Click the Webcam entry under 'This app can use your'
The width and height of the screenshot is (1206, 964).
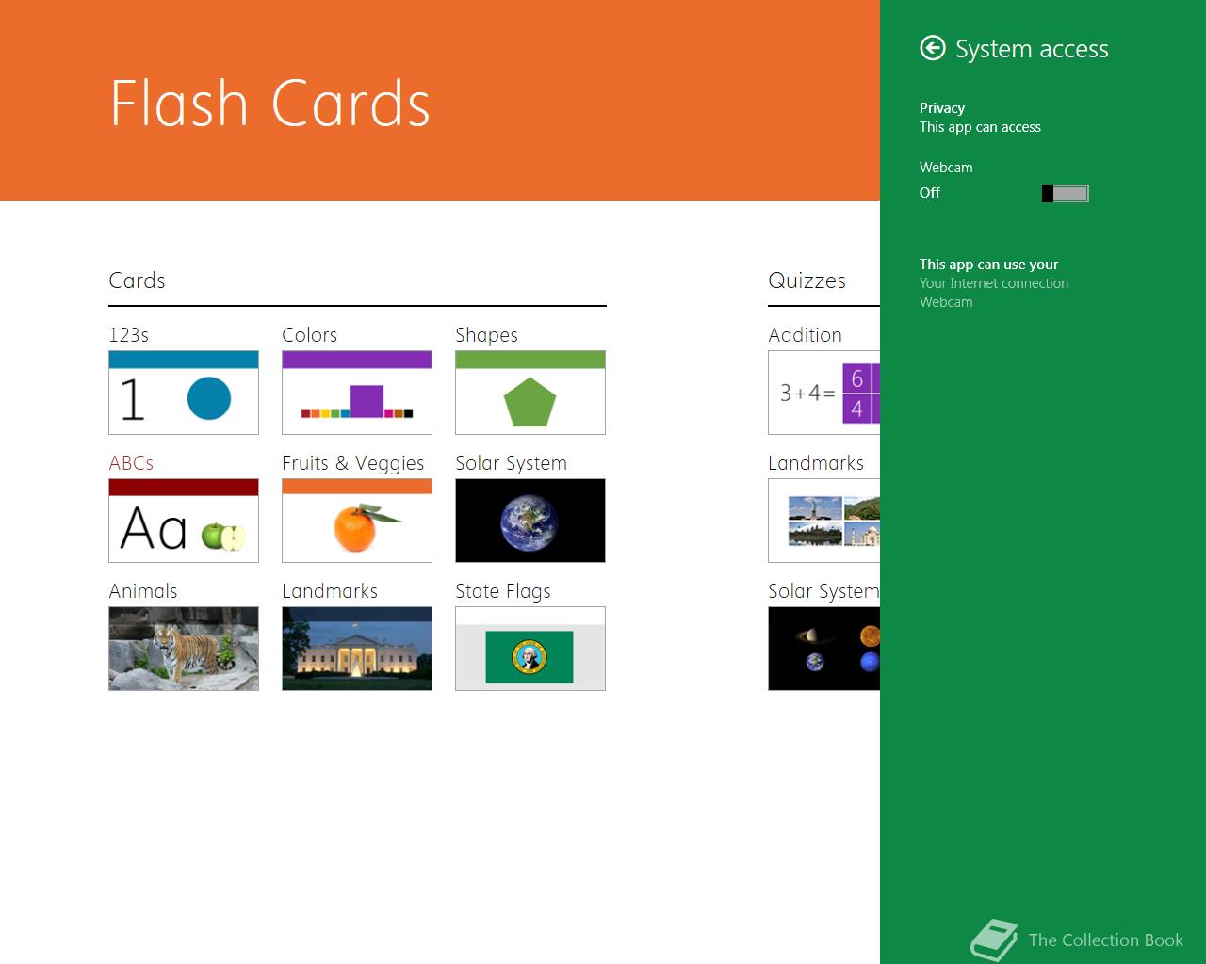[946, 302]
